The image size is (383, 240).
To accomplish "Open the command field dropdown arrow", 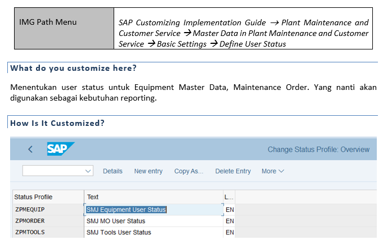I will pos(88,171).
